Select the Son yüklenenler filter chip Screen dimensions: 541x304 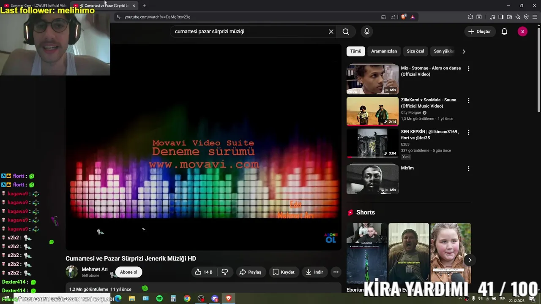pos(443,51)
